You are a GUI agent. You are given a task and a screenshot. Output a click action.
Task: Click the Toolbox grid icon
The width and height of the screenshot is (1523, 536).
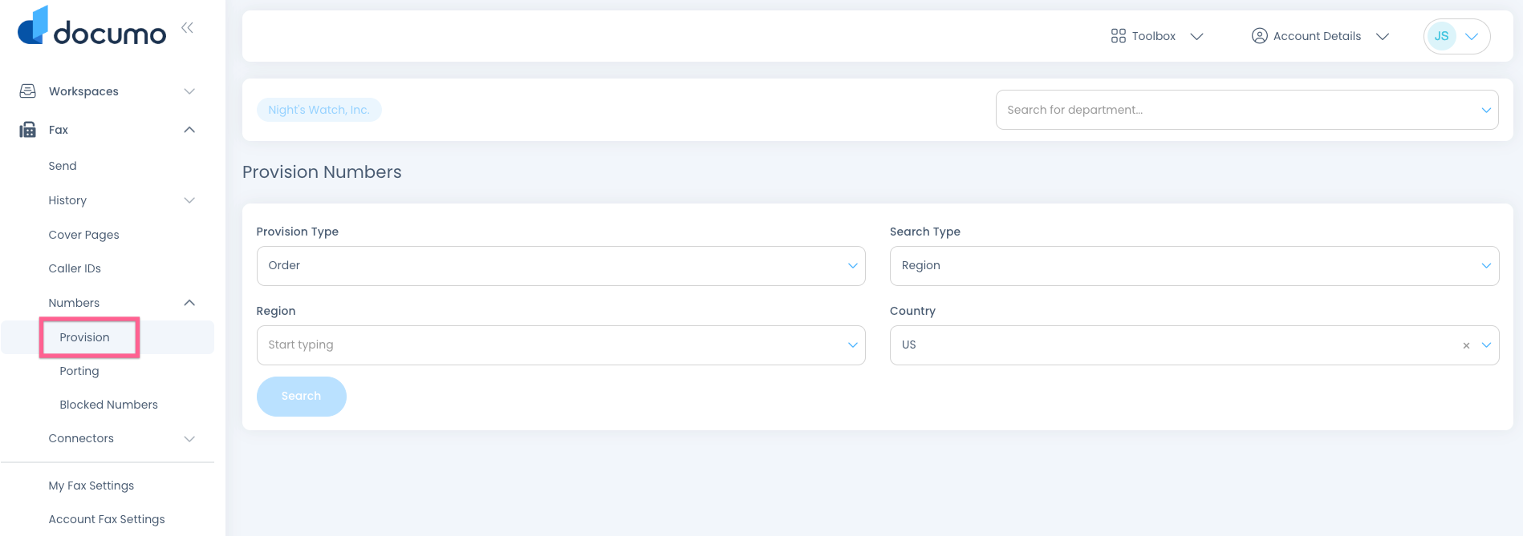[1118, 36]
